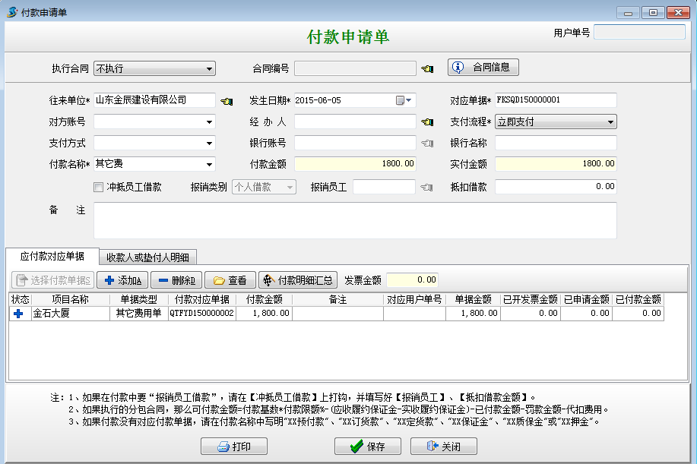Expand 付款名称 dropdown showing 其它费
This screenshot has width=697, height=464.
click(209, 165)
